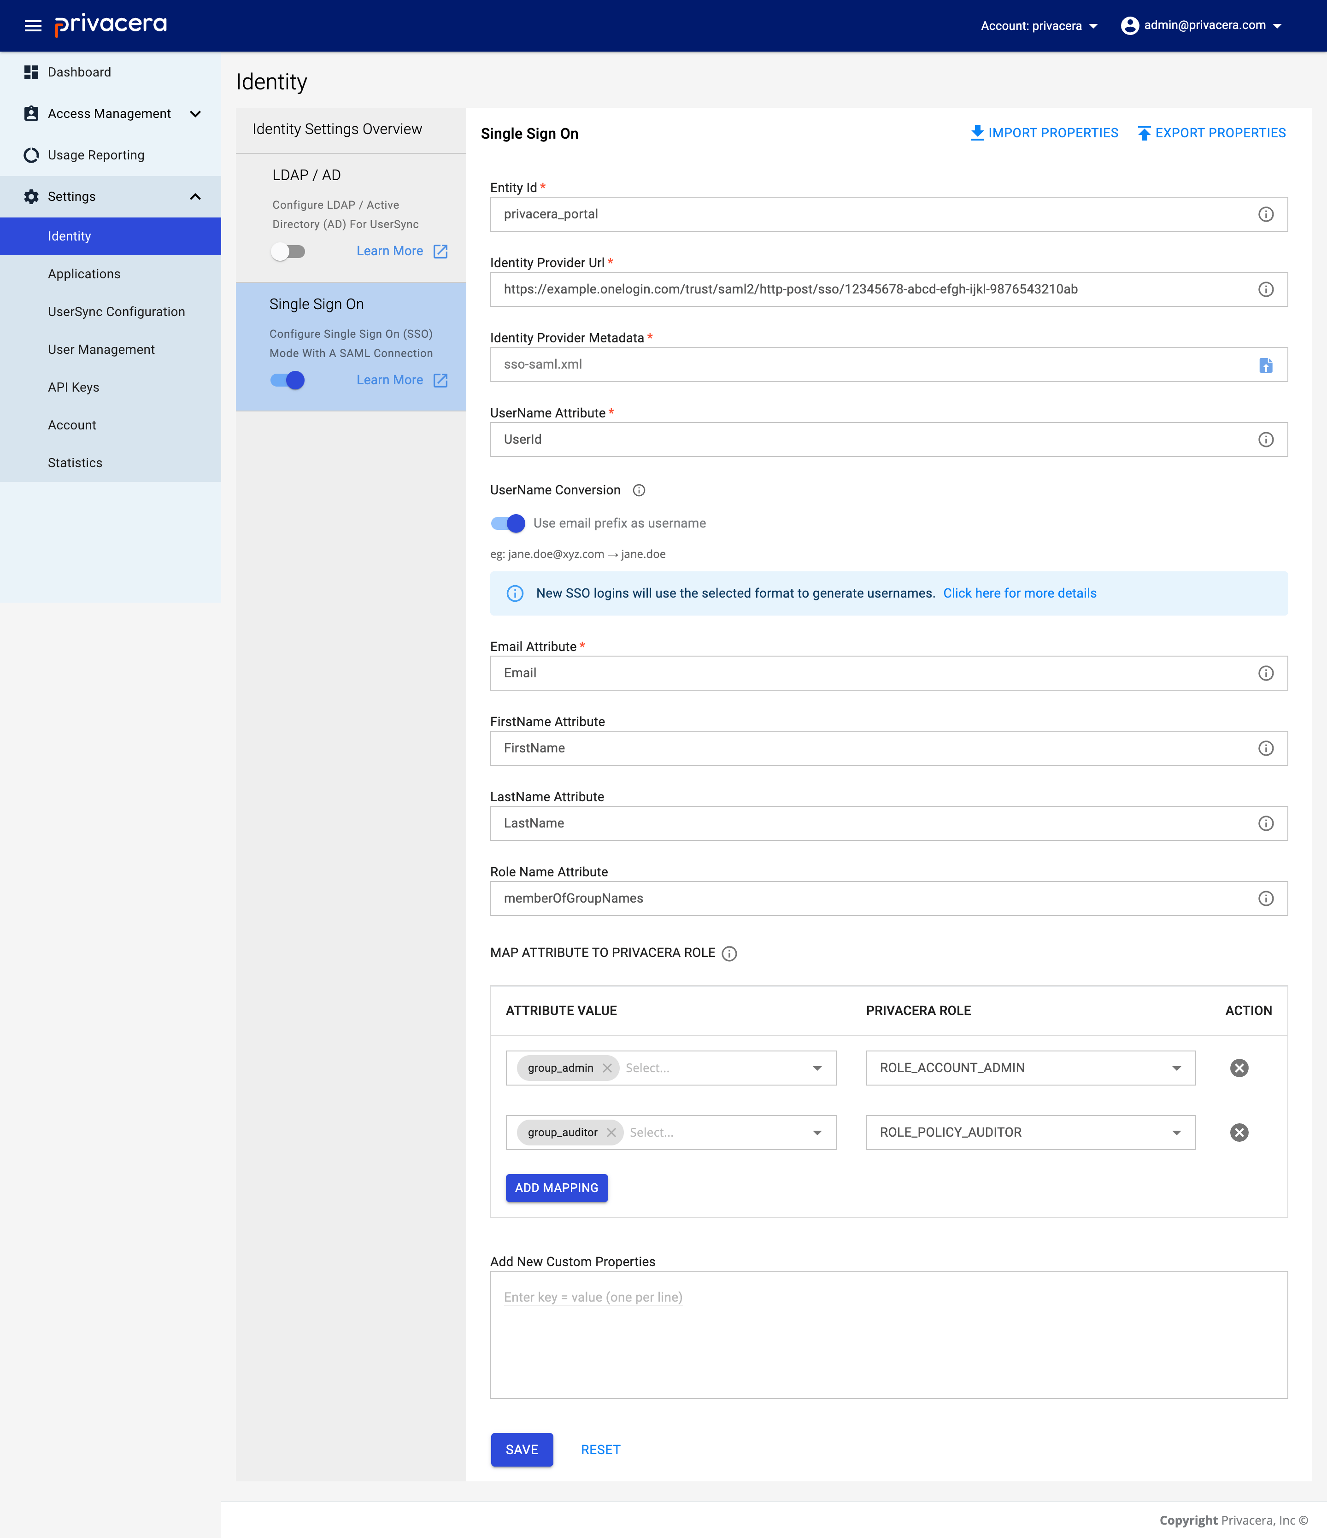Viewport: 1327px width, 1538px height.
Task: Disable the Single Sign On toggle
Action: (x=288, y=381)
